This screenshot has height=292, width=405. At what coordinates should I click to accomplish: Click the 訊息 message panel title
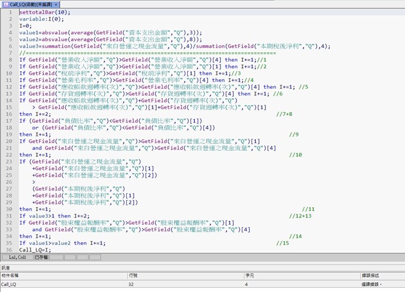(7, 267)
